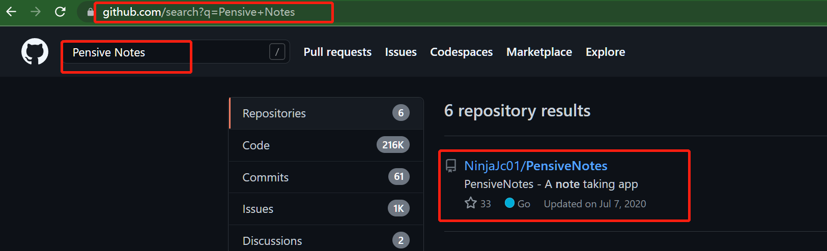Click the star icon on PensiveNotes result

pyautogui.click(x=471, y=203)
